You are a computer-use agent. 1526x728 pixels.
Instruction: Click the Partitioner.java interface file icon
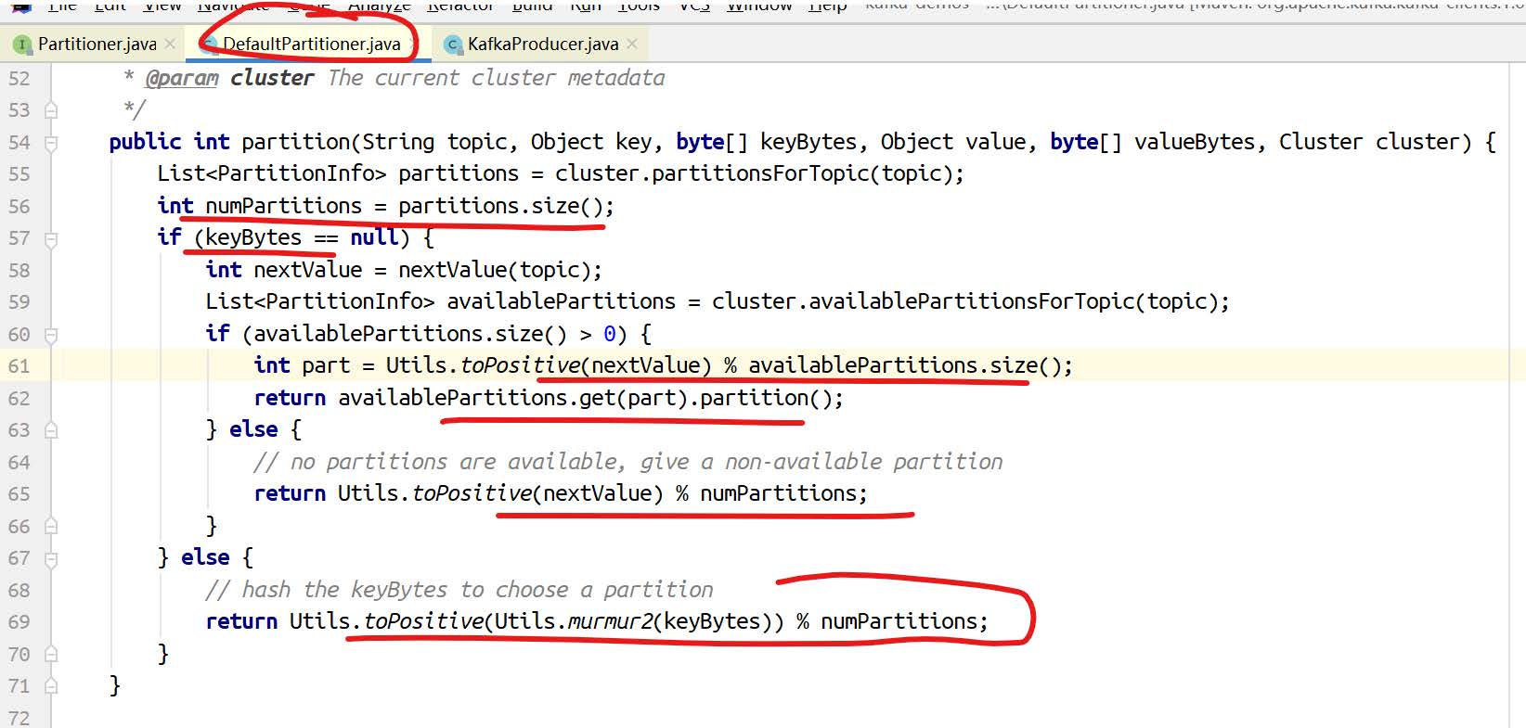(x=23, y=45)
